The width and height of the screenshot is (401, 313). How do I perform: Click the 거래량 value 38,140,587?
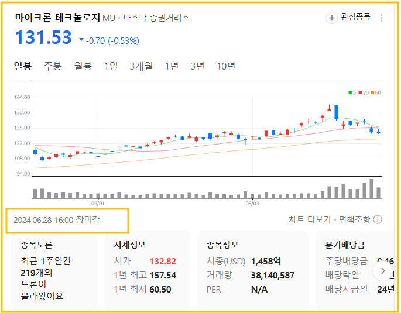coord(273,275)
